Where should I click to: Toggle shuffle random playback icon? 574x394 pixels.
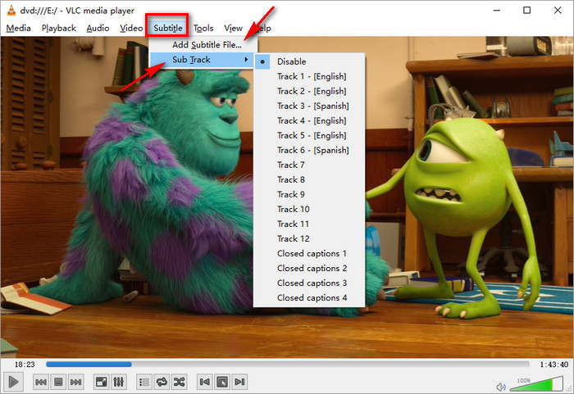180,382
